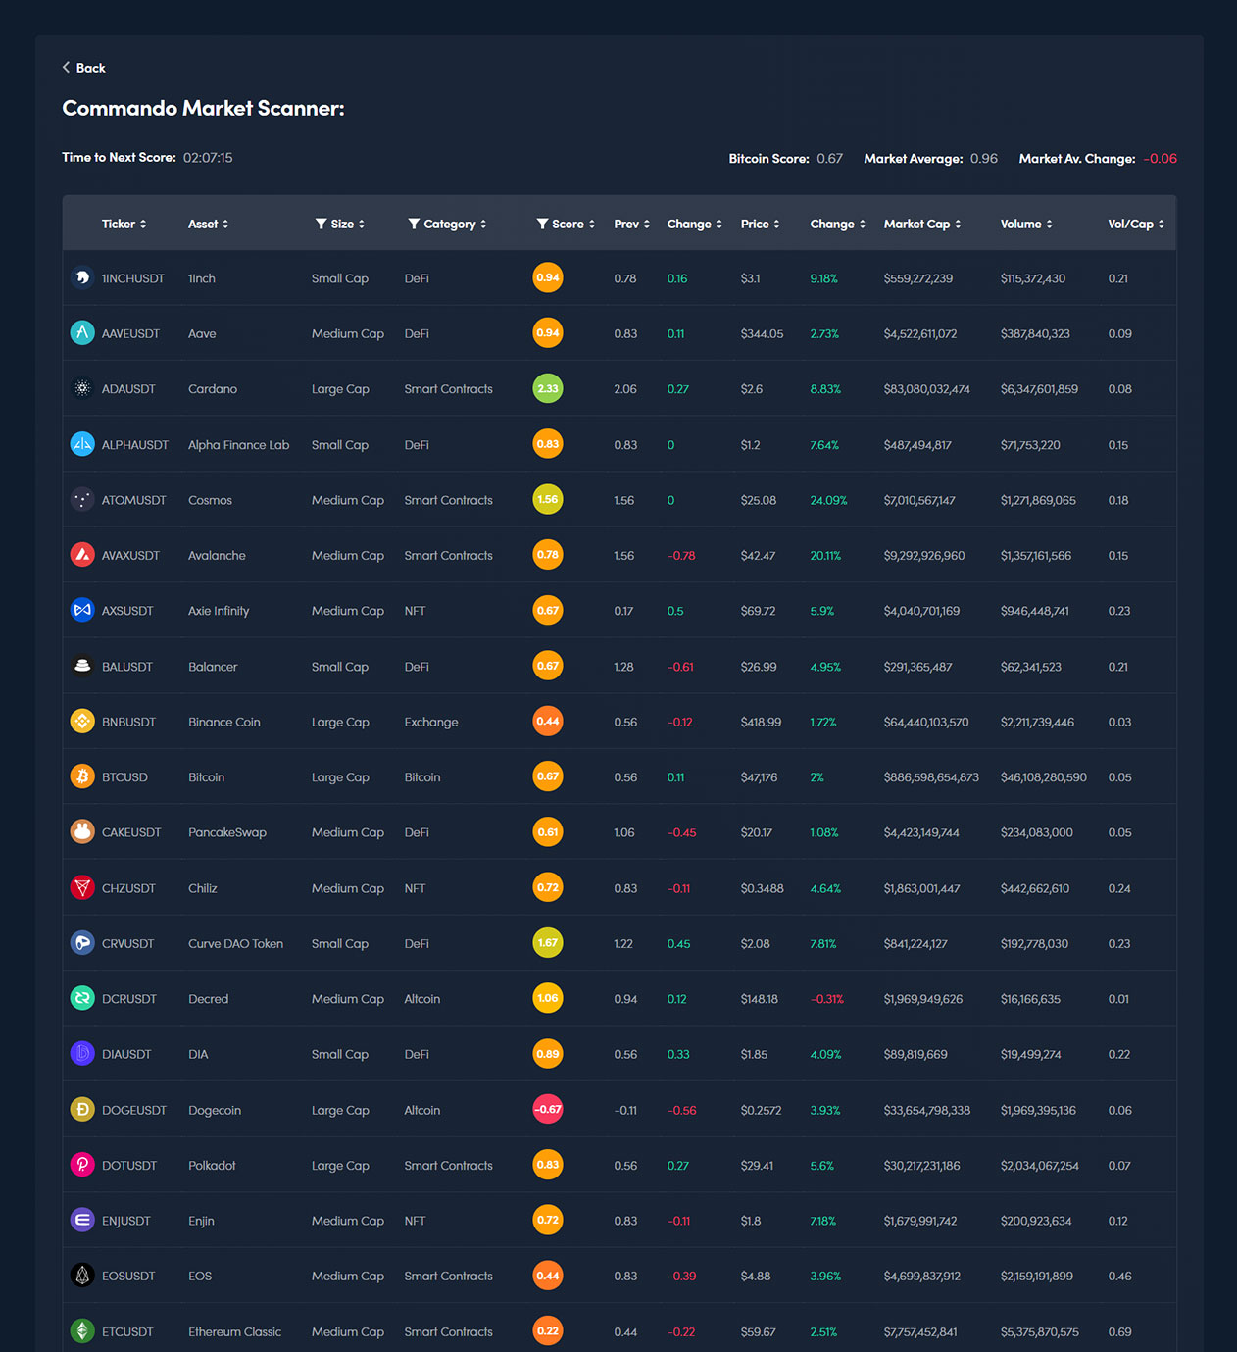Sort table by Market Cap column
Image resolution: width=1237 pixels, height=1352 pixels.
pos(921,225)
